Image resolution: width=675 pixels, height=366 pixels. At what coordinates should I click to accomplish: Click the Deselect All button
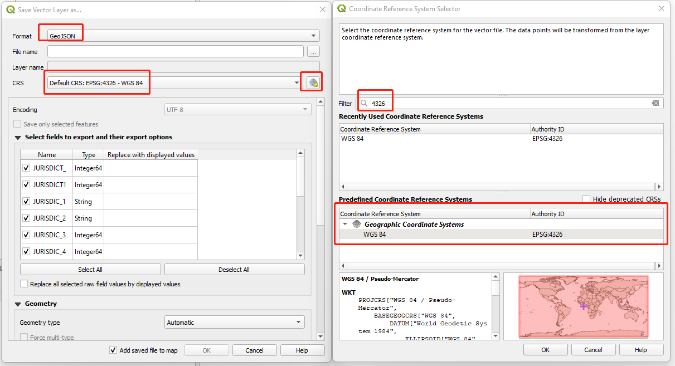coord(234,270)
